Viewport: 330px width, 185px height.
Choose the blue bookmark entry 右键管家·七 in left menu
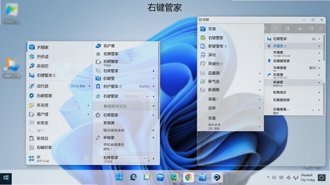coord(60,75)
